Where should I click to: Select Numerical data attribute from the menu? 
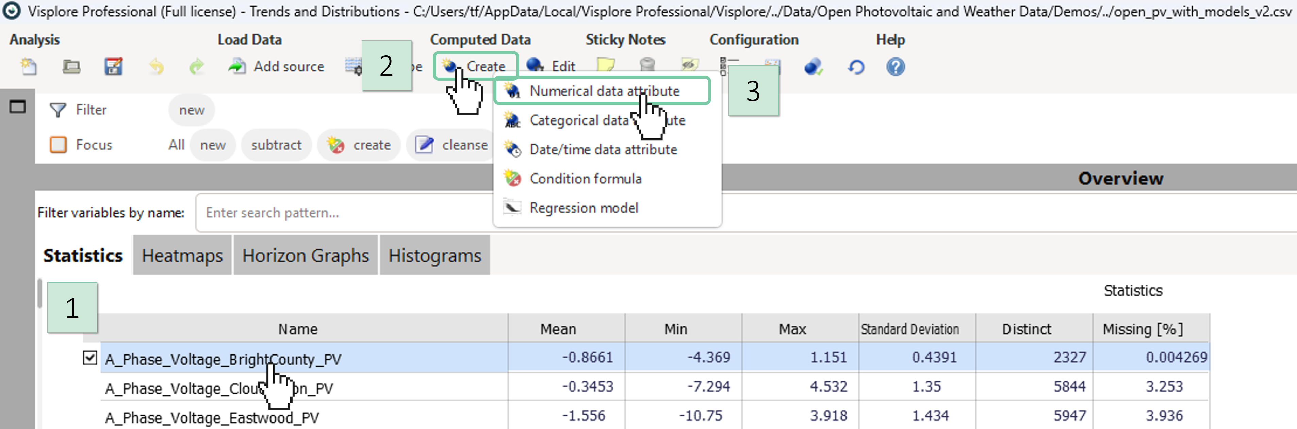click(x=603, y=91)
